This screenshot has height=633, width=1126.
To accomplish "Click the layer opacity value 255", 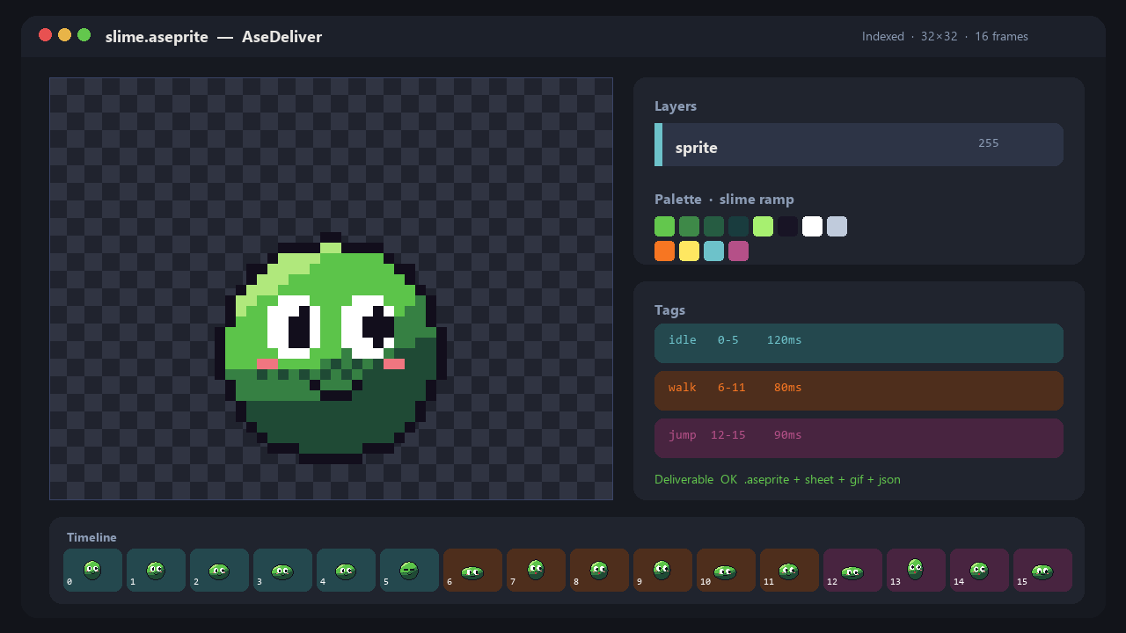I will coord(988,143).
